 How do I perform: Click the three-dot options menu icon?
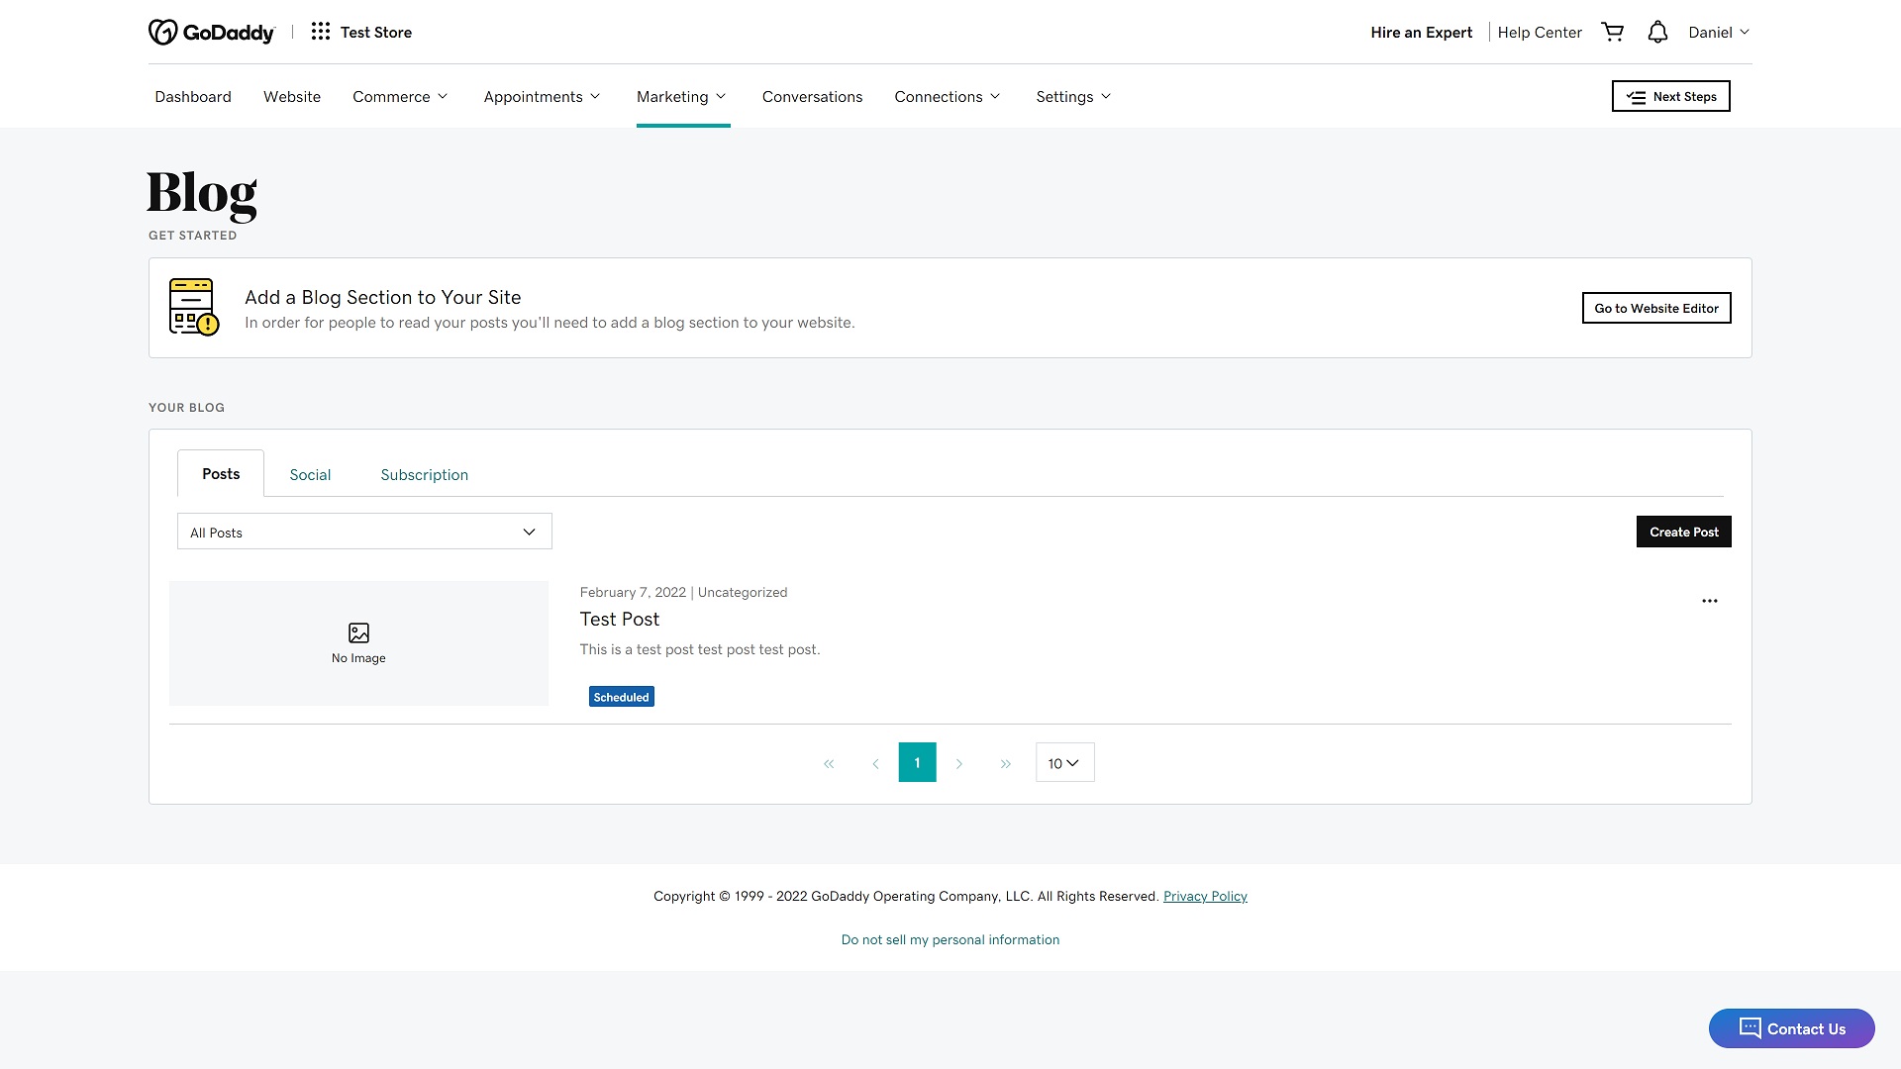(1709, 601)
